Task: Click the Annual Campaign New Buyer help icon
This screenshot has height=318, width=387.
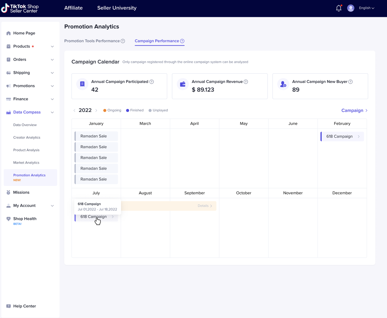Action: (x=350, y=82)
